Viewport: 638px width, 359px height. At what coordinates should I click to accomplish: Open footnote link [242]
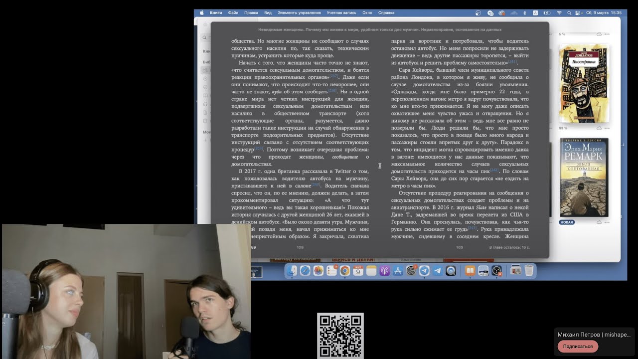coord(494,170)
